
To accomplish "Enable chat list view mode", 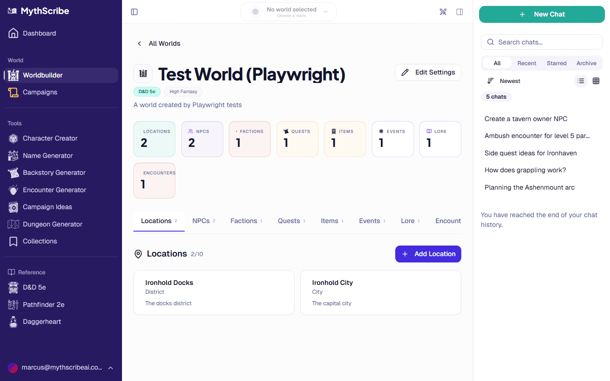I will (x=581, y=81).
